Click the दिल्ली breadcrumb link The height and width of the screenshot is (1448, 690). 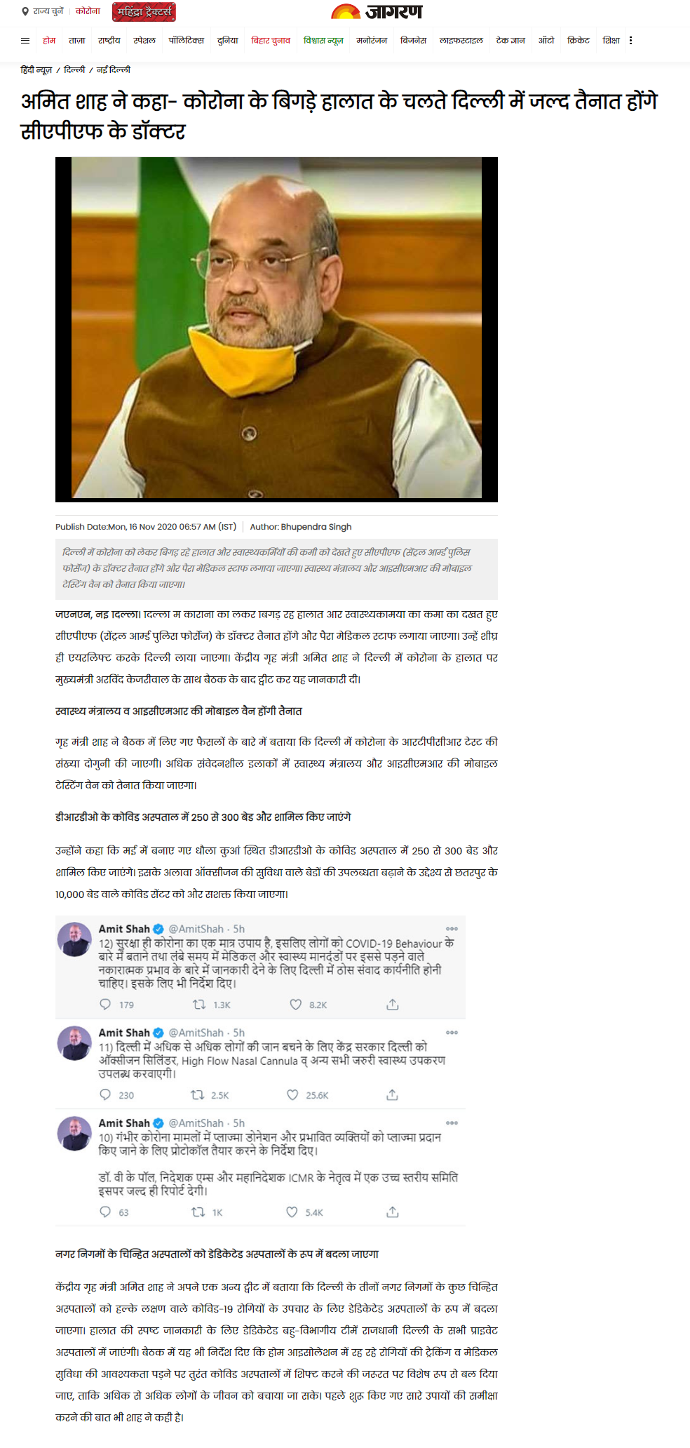point(74,70)
